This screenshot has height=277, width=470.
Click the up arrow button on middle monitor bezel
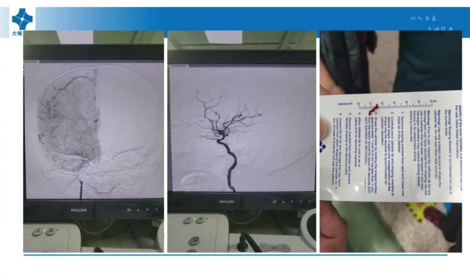[x=283, y=201]
